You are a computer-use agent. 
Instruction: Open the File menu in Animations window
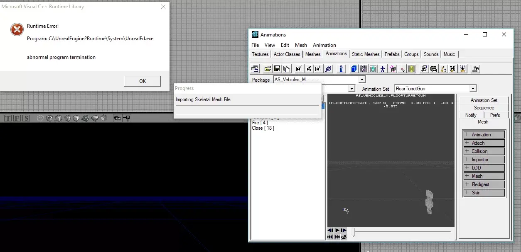tap(255, 45)
